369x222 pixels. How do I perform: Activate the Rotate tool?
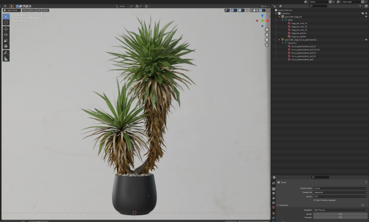click(x=6, y=34)
